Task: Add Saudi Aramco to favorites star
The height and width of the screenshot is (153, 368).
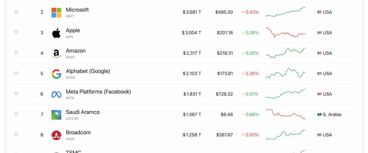Action: tap(16, 114)
